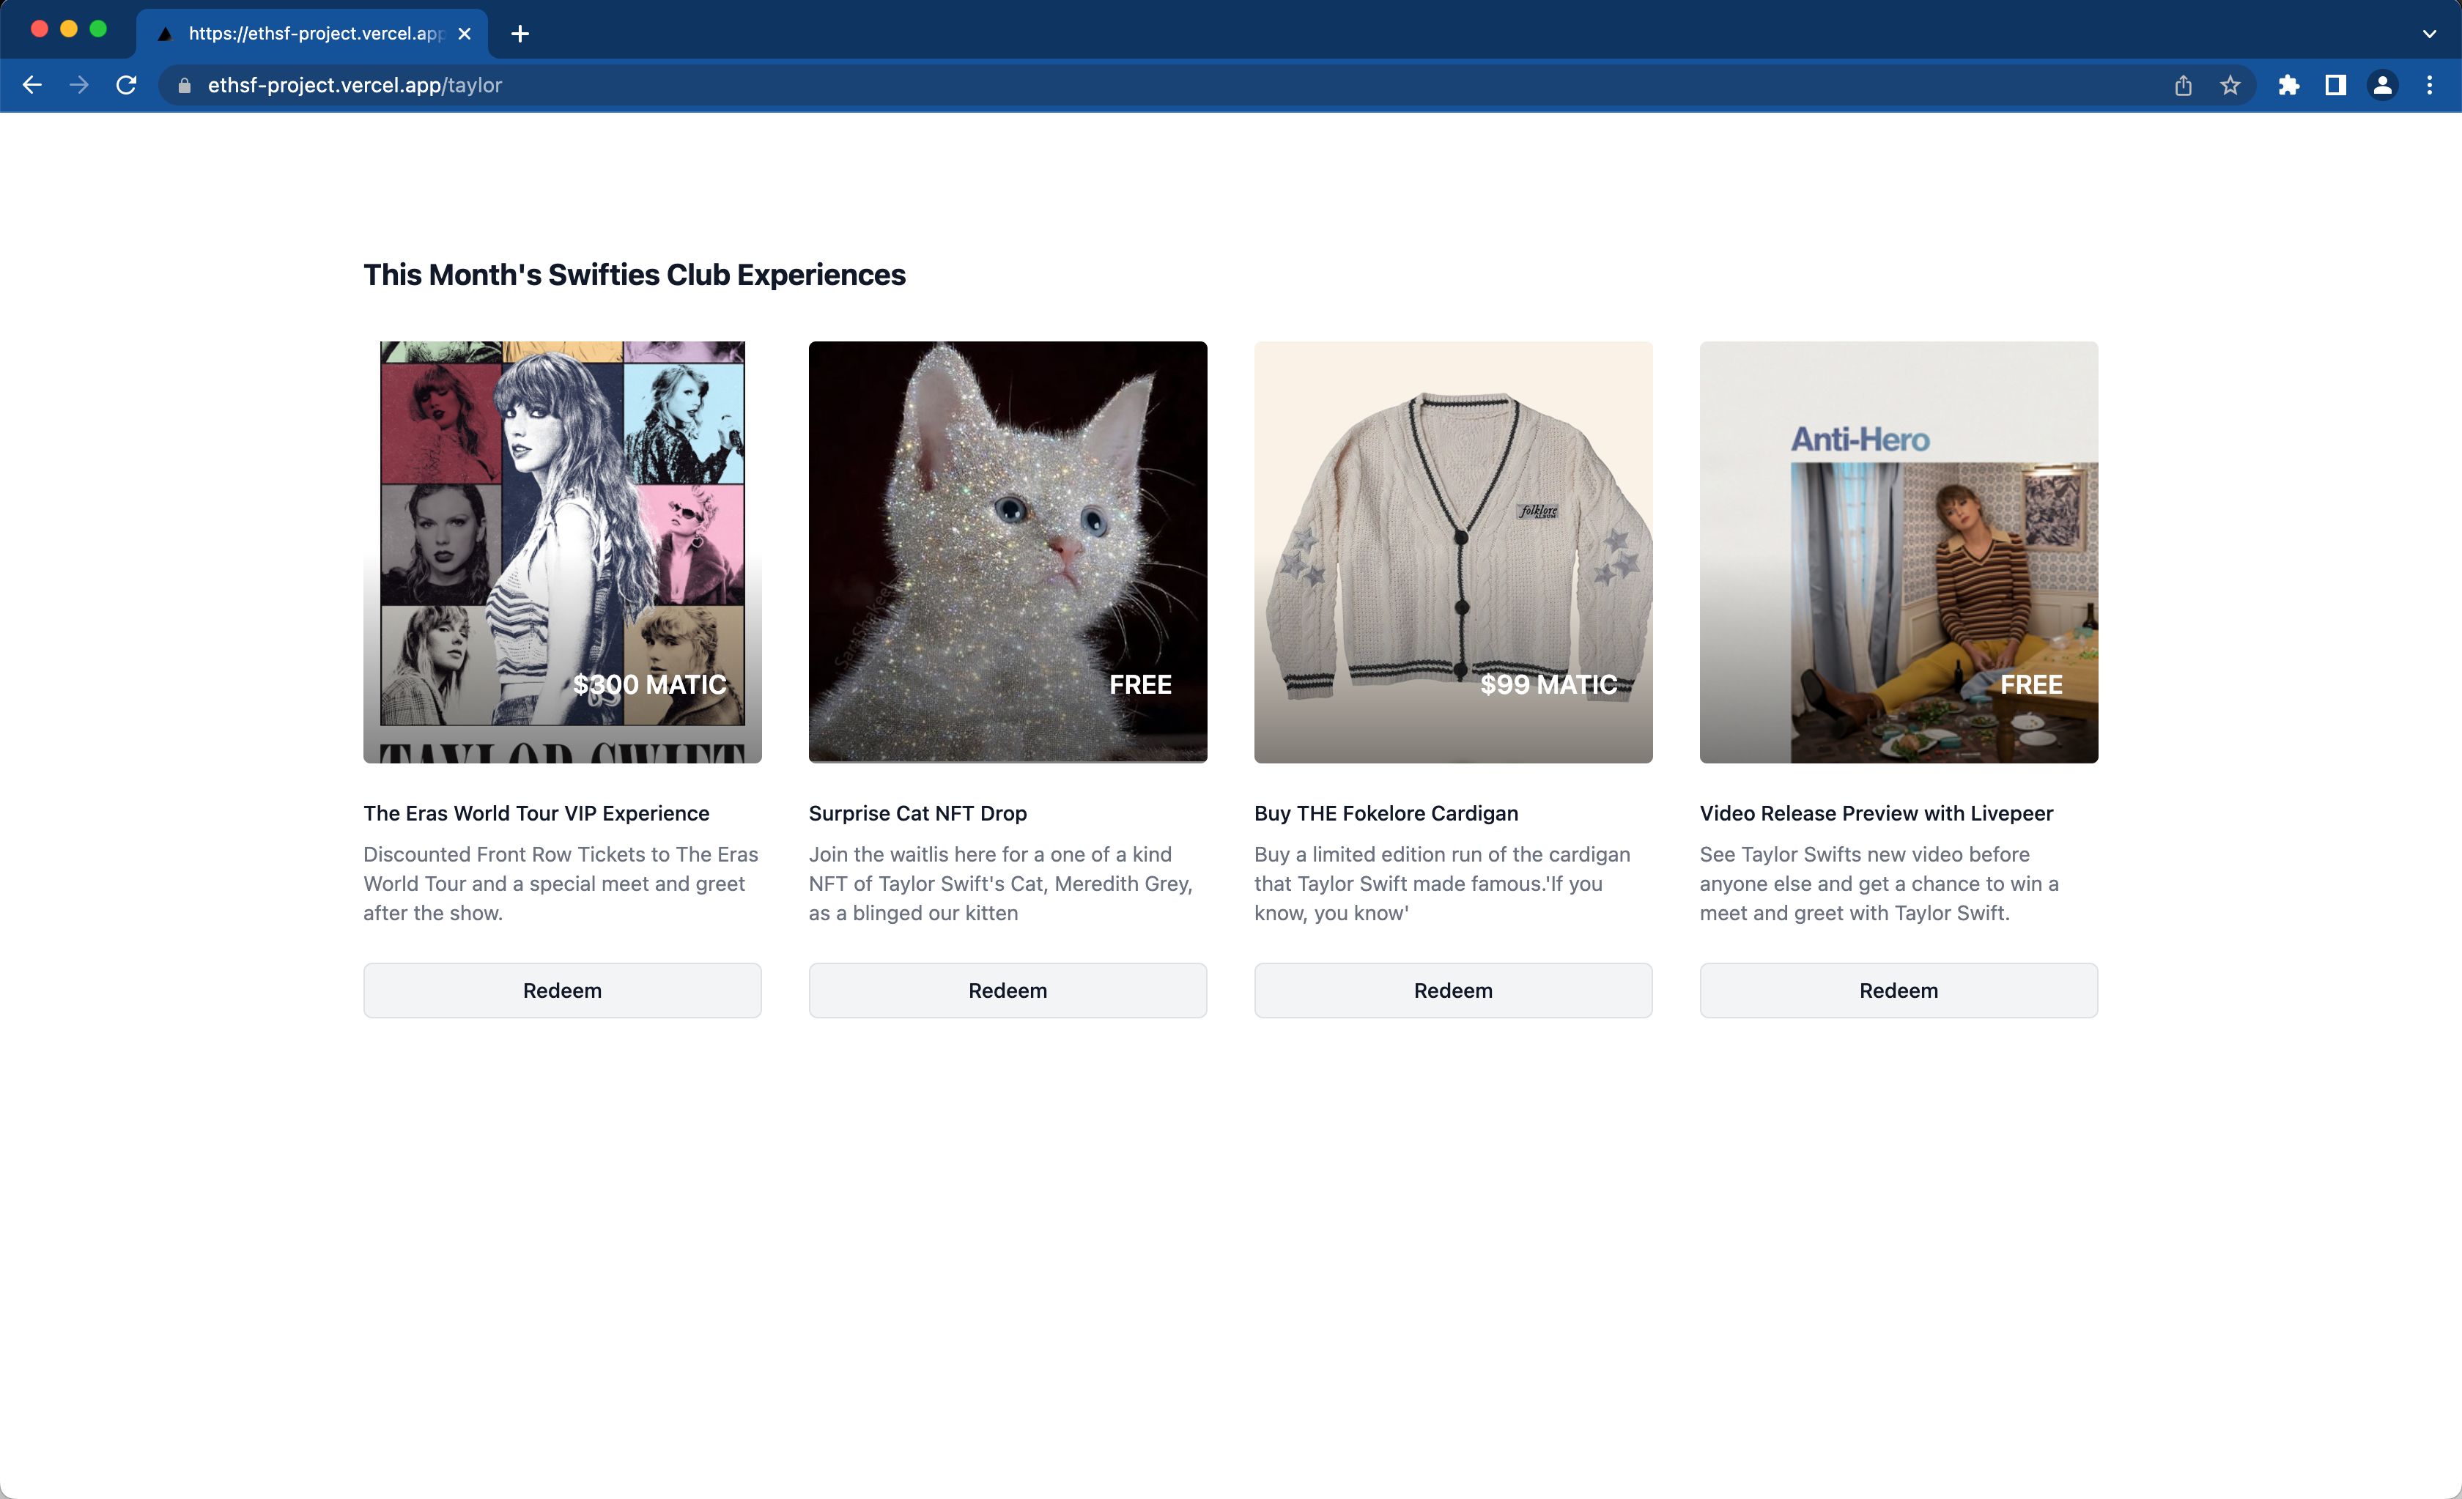
Task: Click "Video Release Preview with Livepeer" title
Action: (x=1877, y=813)
